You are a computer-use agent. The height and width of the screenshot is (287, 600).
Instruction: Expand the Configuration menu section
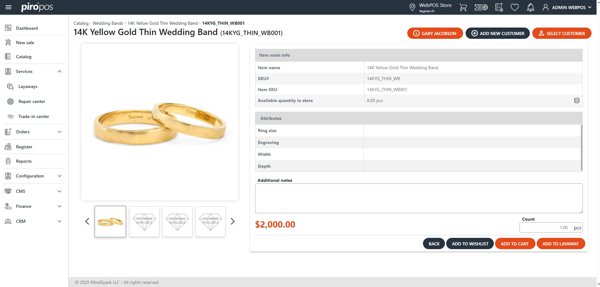[x=60, y=176]
